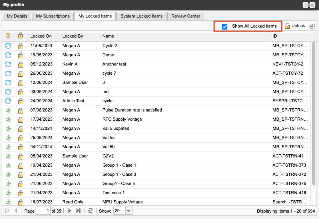Image resolution: width=319 pixels, height=219 pixels.
Task: Click the lock icon in the Cycle 2 row
Action: point(21,46)
